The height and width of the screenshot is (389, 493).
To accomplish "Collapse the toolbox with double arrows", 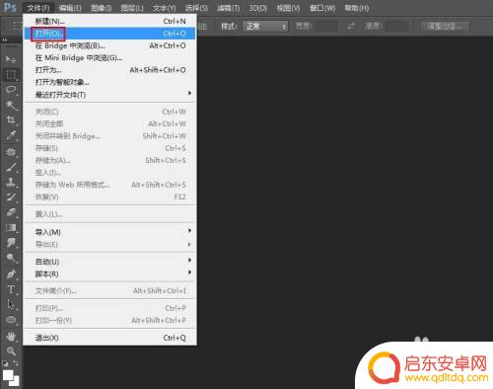I will [x=5, y=39].
